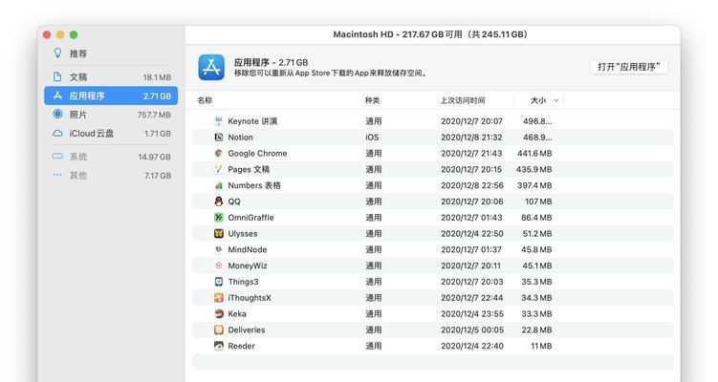718x382 pixels.
Task: Click the OmniGraffle app icon
Action: pos(219,218)
